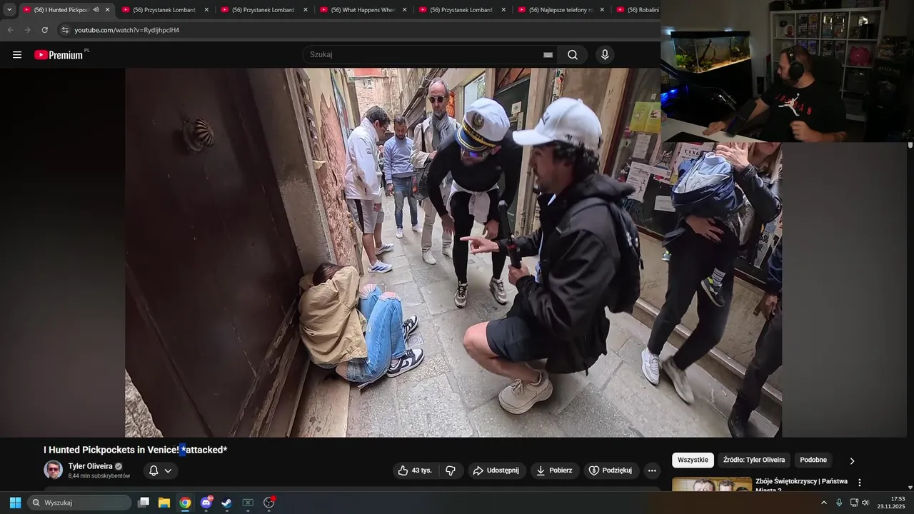
Task: Close the Najlepsze telefony tab
Action: click(602, 10)
